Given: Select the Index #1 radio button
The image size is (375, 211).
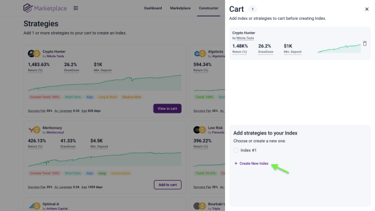Looking at the screenshot, I should pyautogui.click(x=236, y=150).
